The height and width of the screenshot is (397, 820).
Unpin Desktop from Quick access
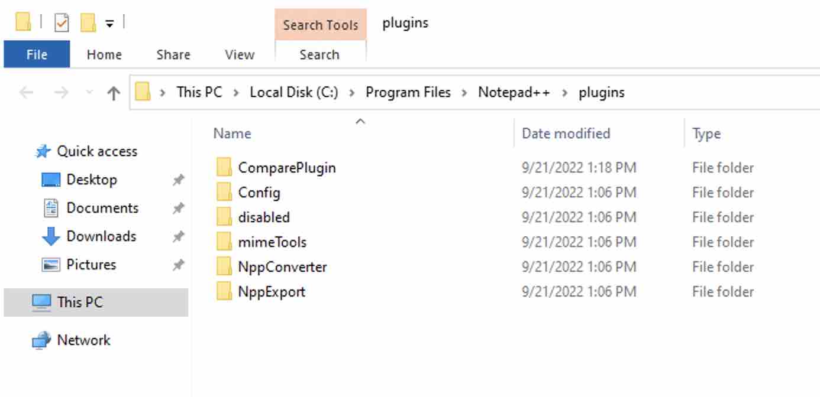[177, 180]
